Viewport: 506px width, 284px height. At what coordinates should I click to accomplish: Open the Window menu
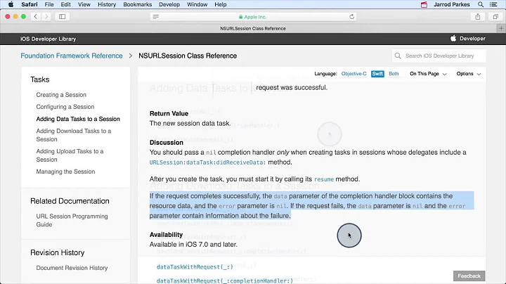(197, 4)
